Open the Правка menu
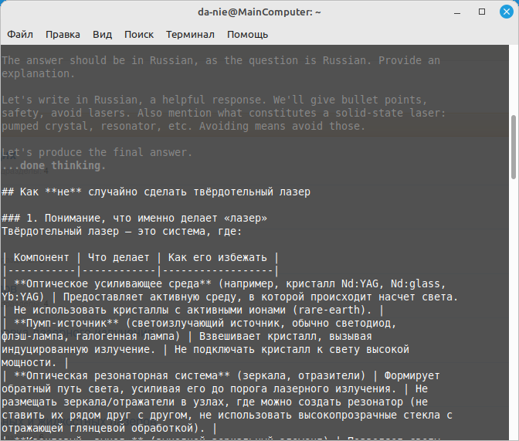The image size is (519, 441). pos(63,35)
